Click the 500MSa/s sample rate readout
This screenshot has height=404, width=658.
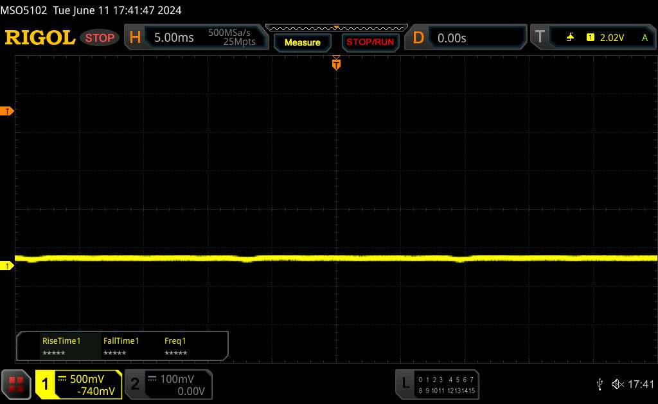click(x=229, y=33)
